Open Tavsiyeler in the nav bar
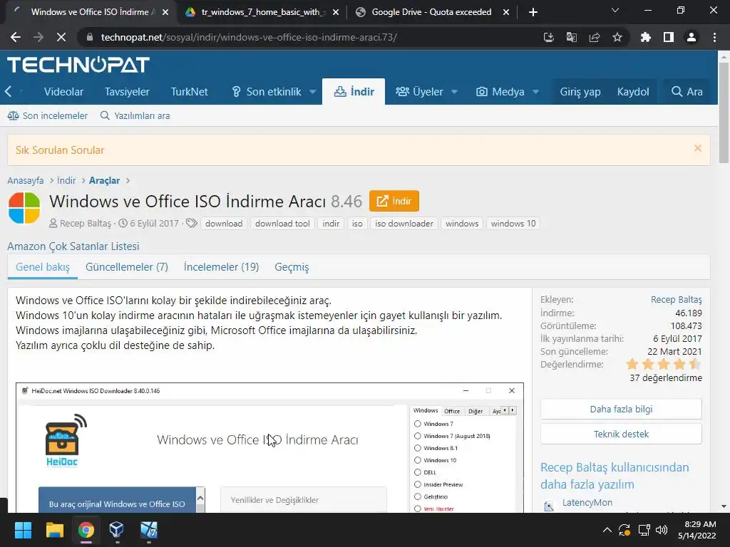This screenshot has height=547, width=730. point(127,92)
